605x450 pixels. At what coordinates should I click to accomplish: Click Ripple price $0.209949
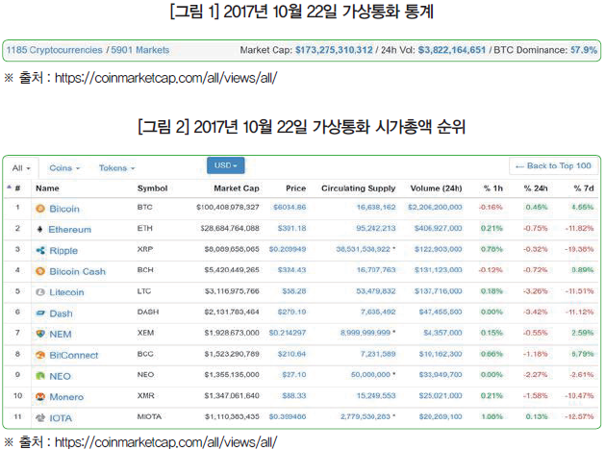(288, 249)
